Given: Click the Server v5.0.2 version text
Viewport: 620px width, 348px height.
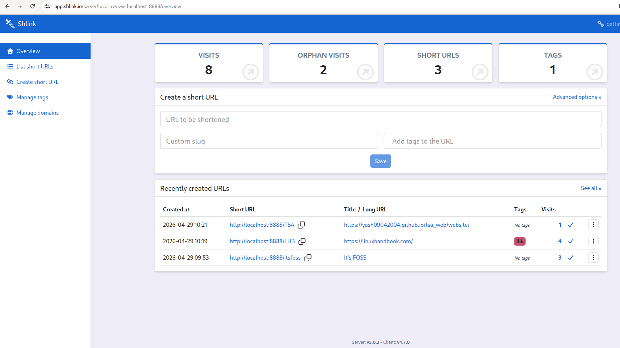Looking at the screenshot, I should (365, 342).
